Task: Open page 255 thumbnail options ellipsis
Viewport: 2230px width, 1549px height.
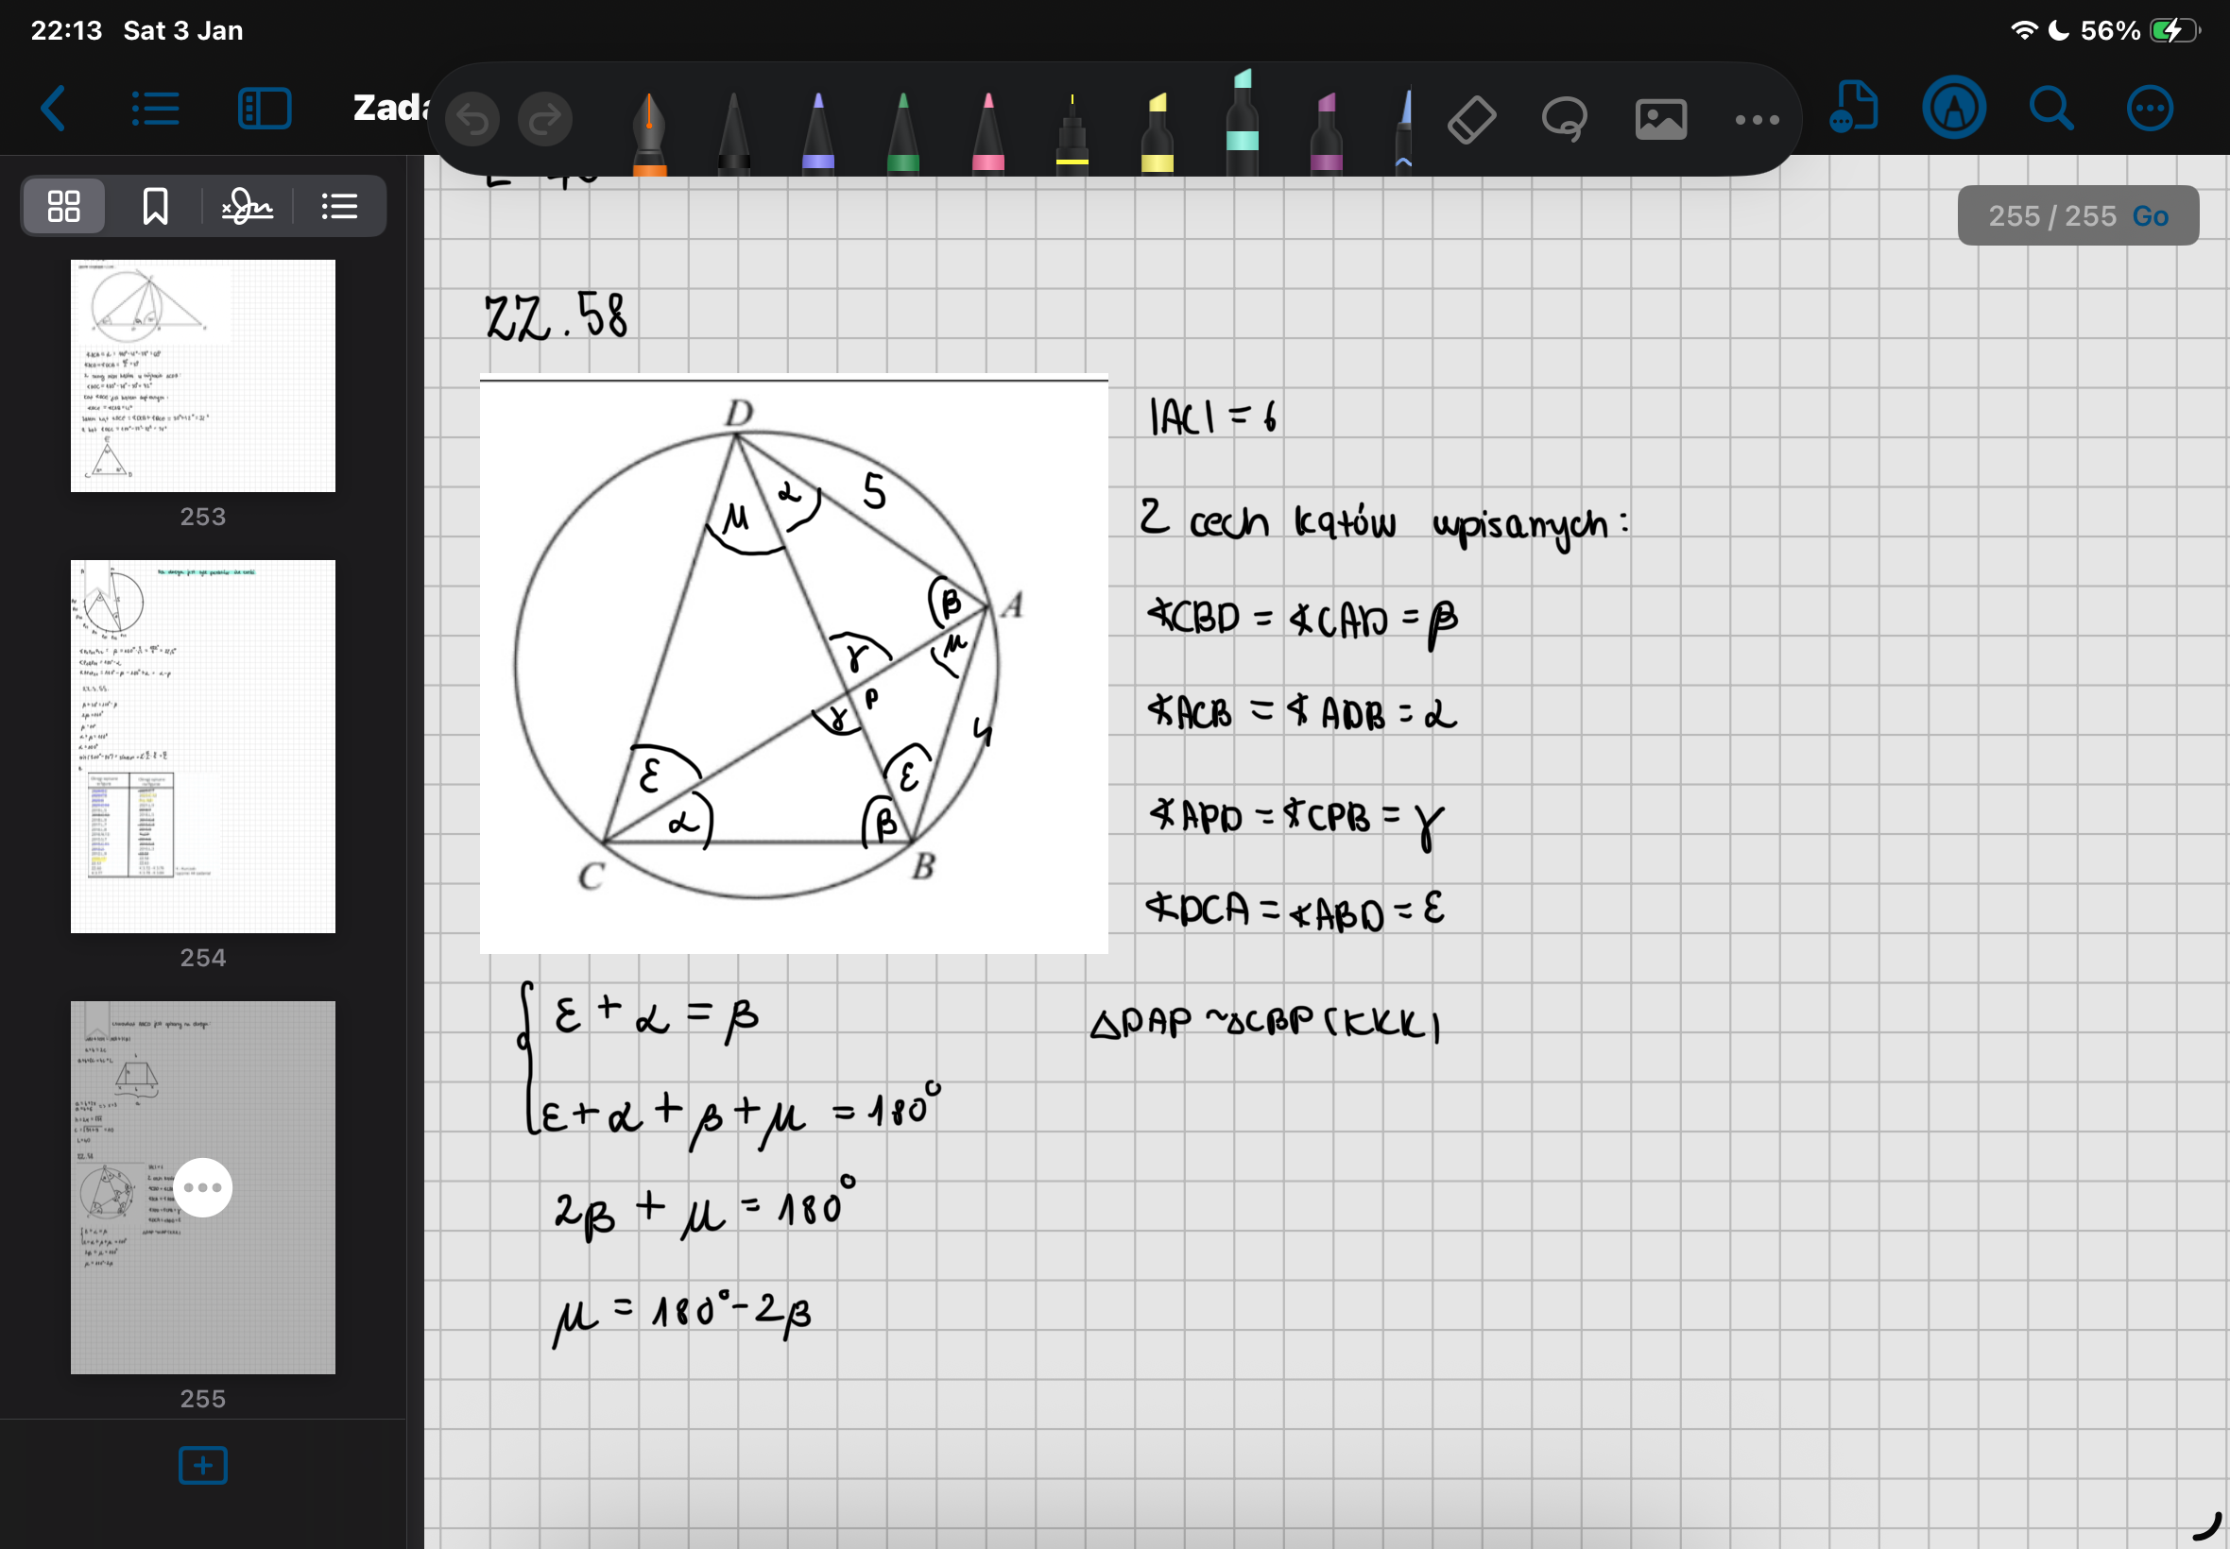Action: pyautogui.click(x=203, y=1187)
